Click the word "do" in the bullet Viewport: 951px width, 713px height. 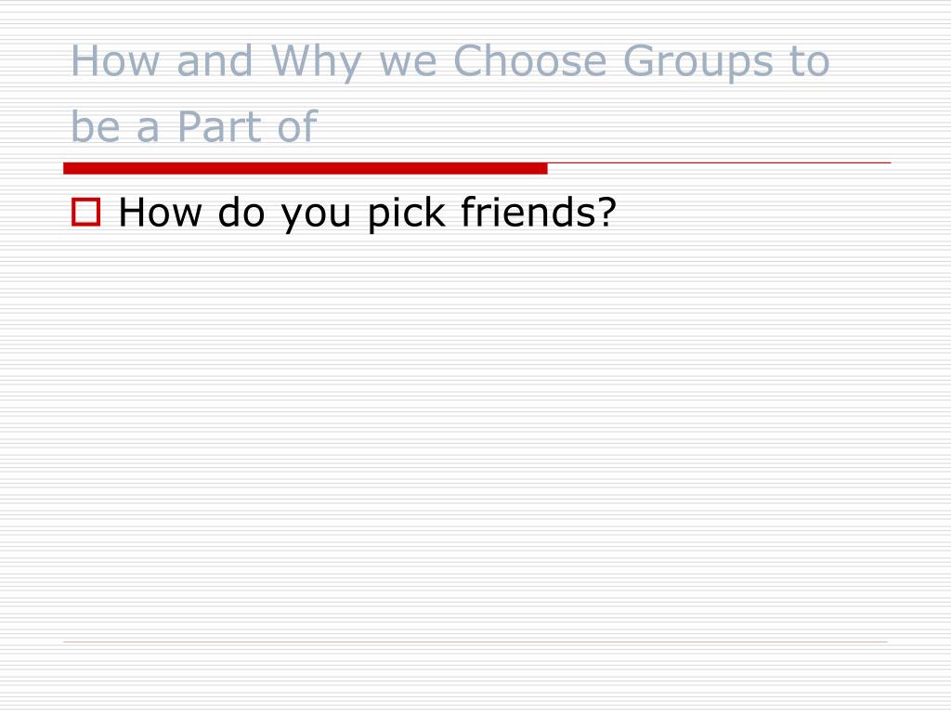coord(241,213)
